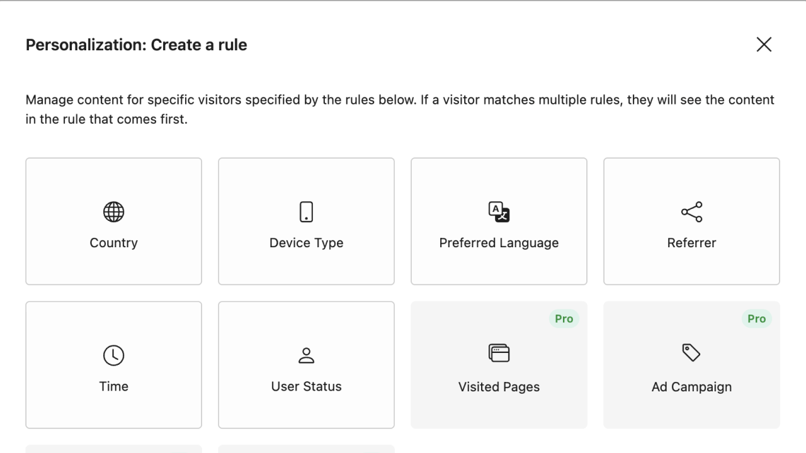The image size is (806, 453).
Task: Pick the Time-based rule
Action: tap(113, 364)
